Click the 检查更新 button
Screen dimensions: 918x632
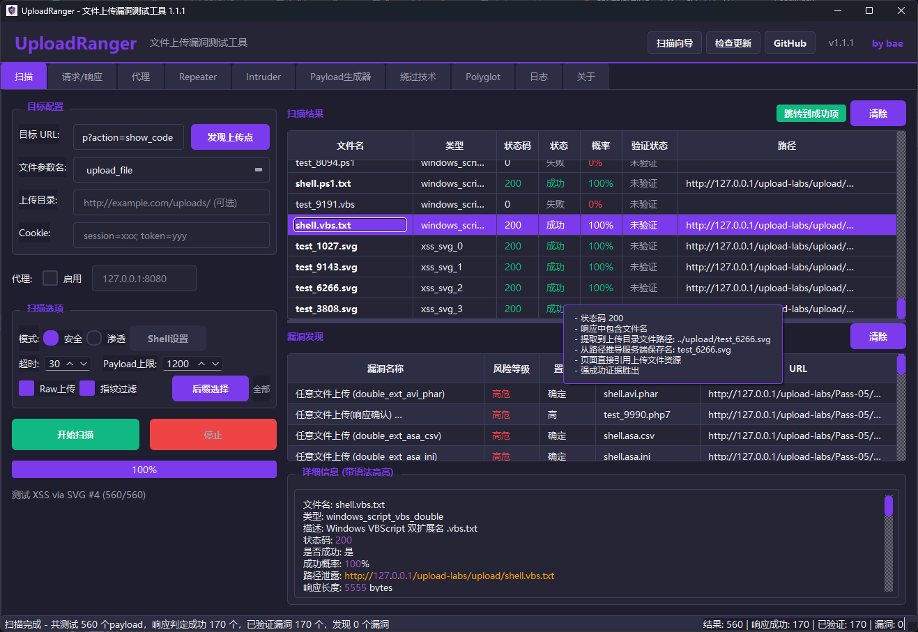coord(733,43)
